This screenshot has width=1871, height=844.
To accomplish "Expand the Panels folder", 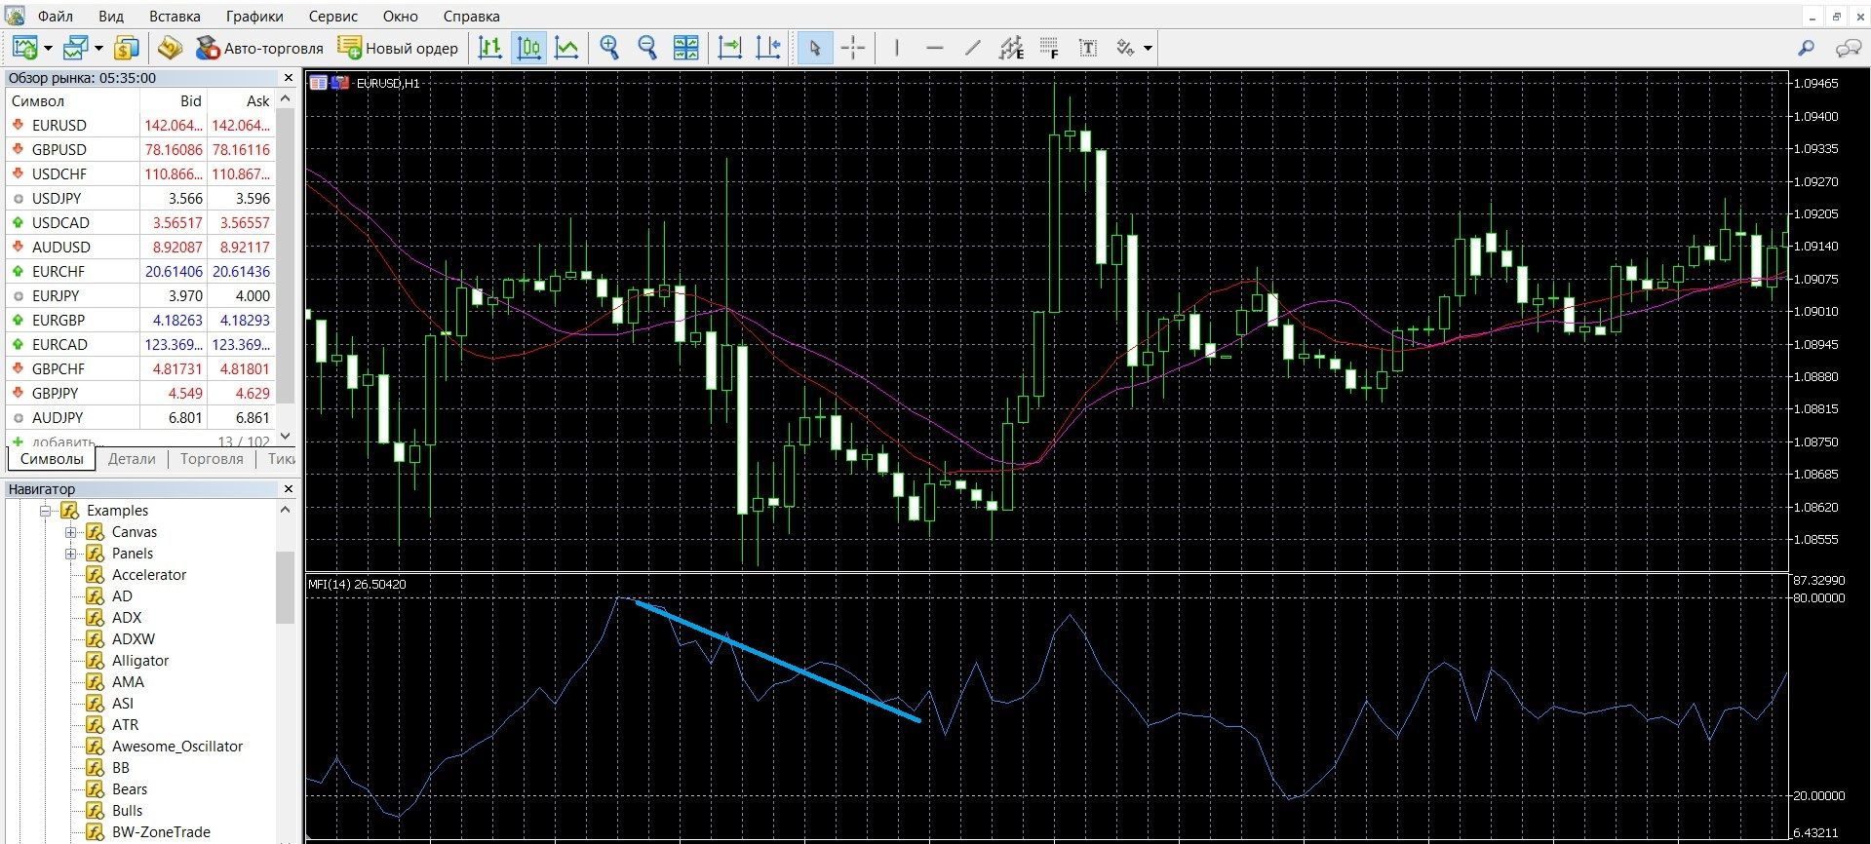I will click(x=70, y=554).
